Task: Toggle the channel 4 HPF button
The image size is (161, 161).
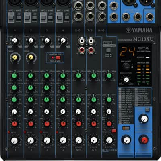Action: coord(67,17)
